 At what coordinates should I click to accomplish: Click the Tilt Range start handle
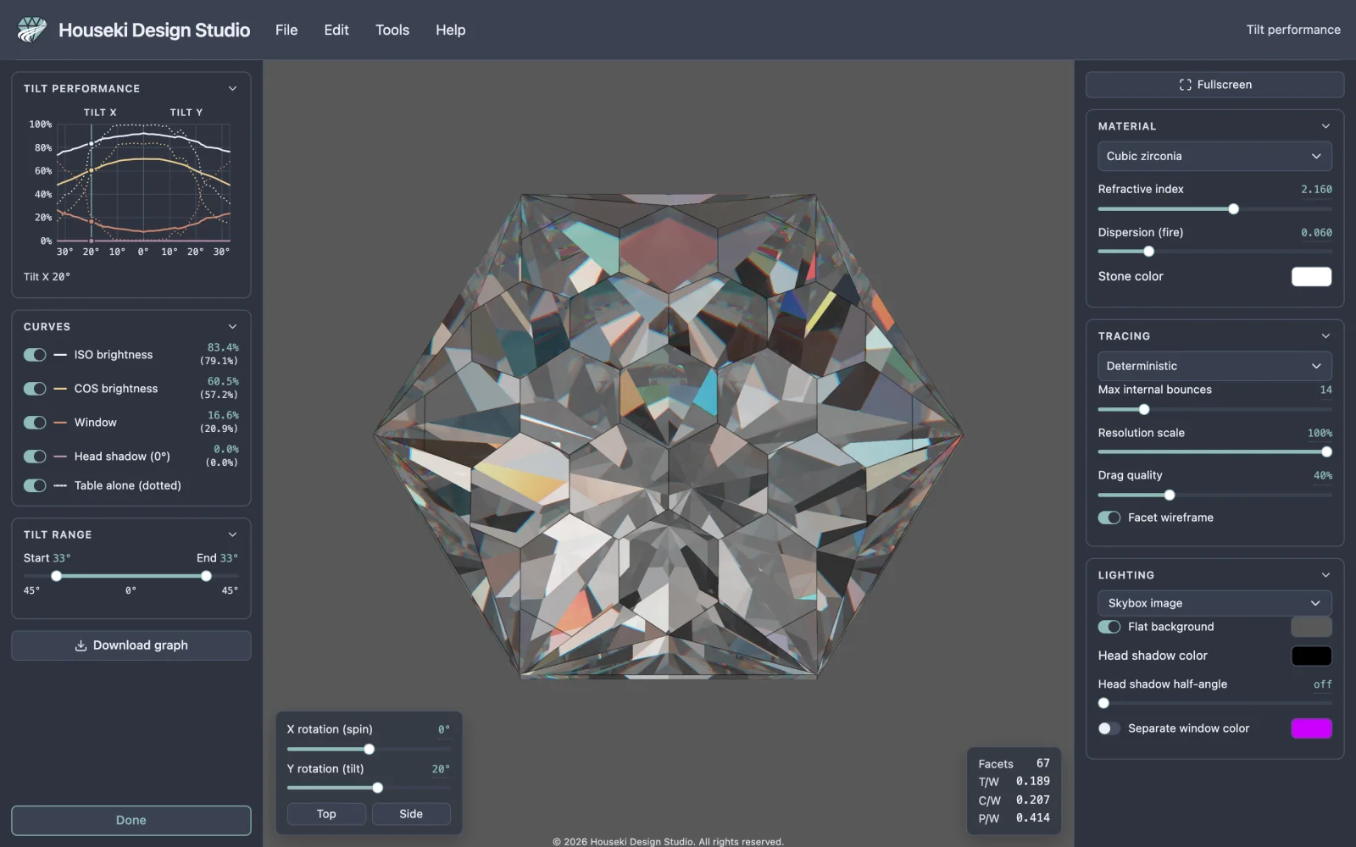coord(56,576)
